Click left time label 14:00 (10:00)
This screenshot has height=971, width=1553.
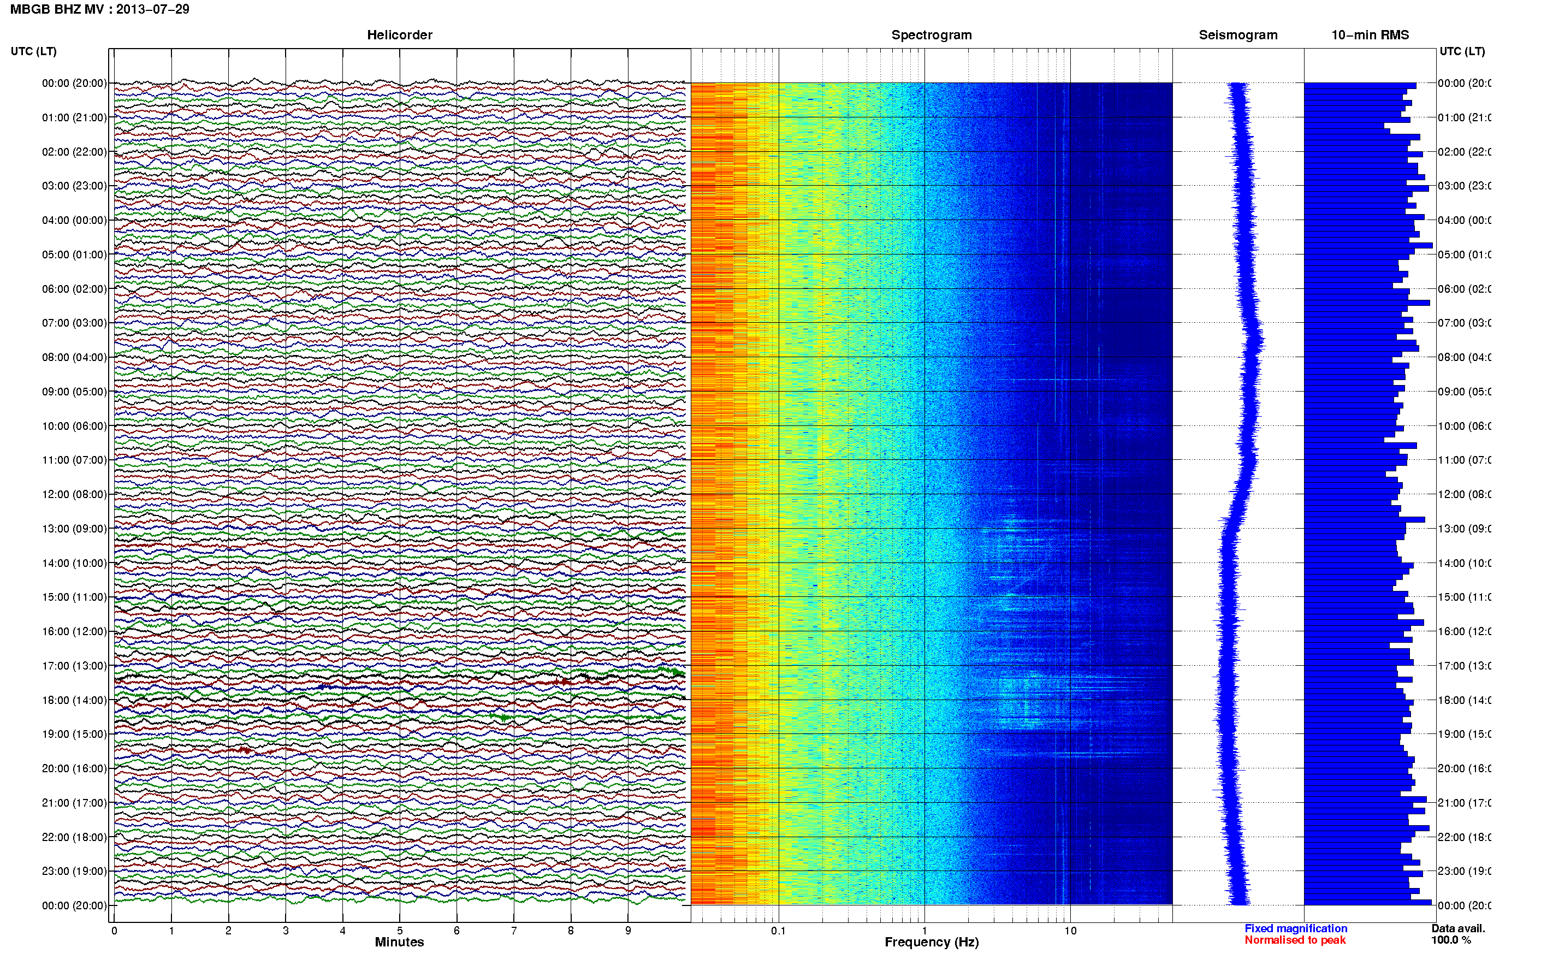coord(74,563)
